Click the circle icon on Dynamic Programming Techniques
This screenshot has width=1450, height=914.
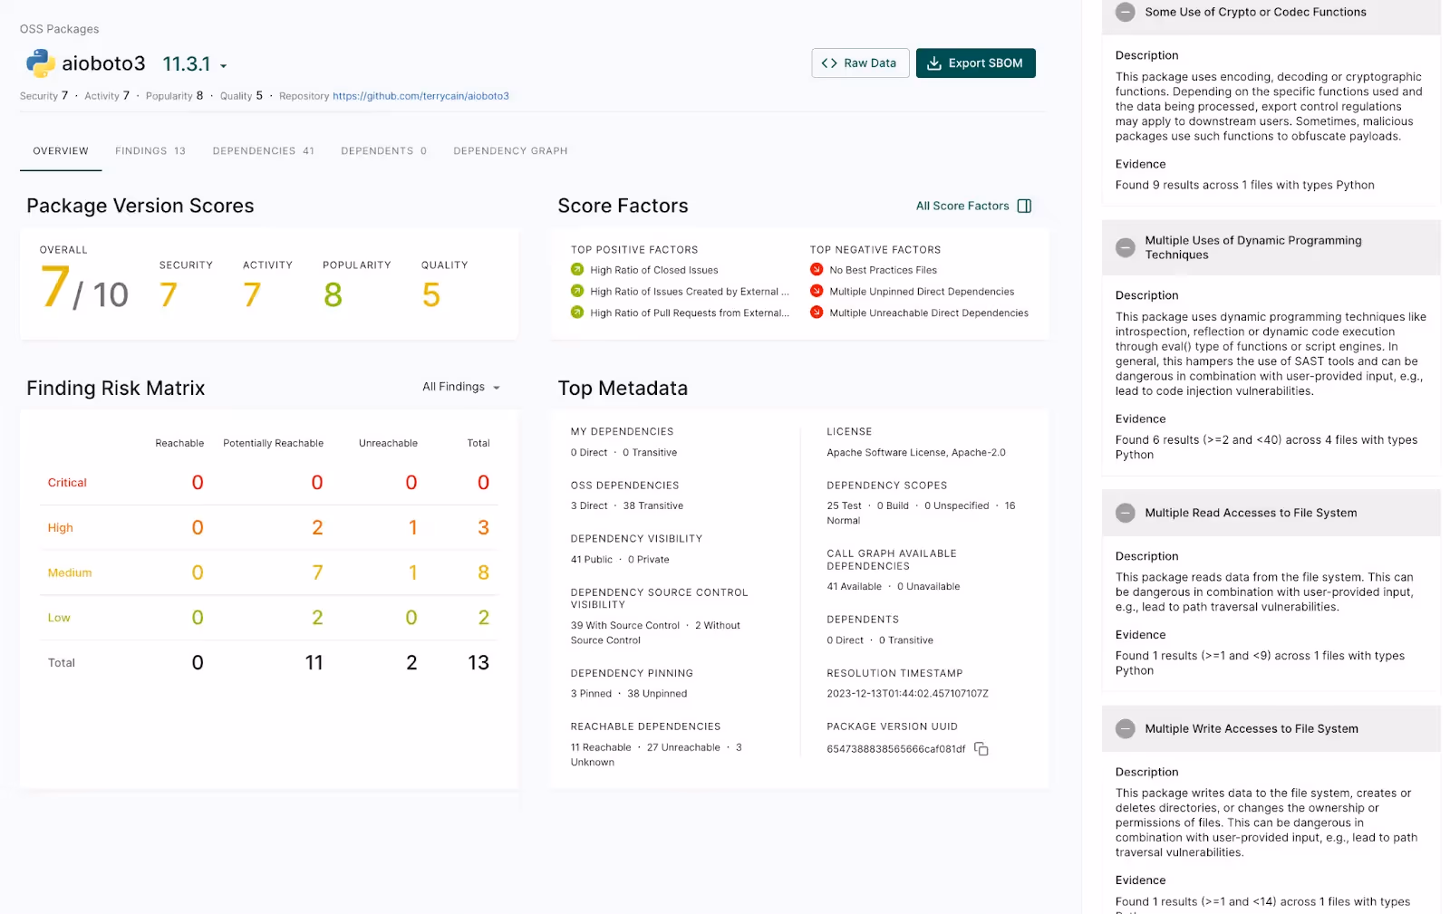click(1125, 247)
